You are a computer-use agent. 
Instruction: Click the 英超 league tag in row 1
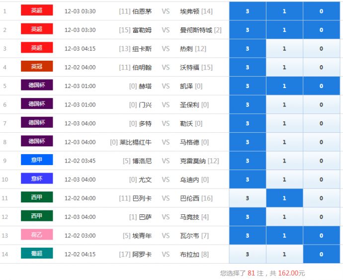click(x=37, y=10)
